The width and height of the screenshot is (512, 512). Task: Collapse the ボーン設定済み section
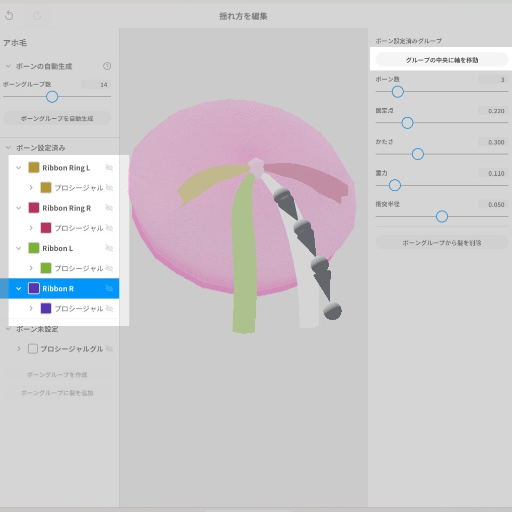[7, 148]
